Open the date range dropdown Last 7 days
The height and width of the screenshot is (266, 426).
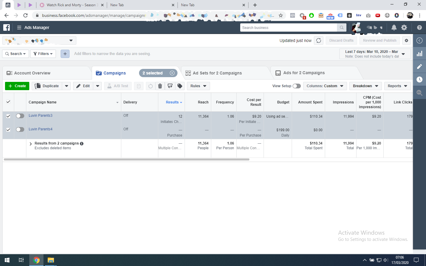pyautogui.click(x=375, y=54)
